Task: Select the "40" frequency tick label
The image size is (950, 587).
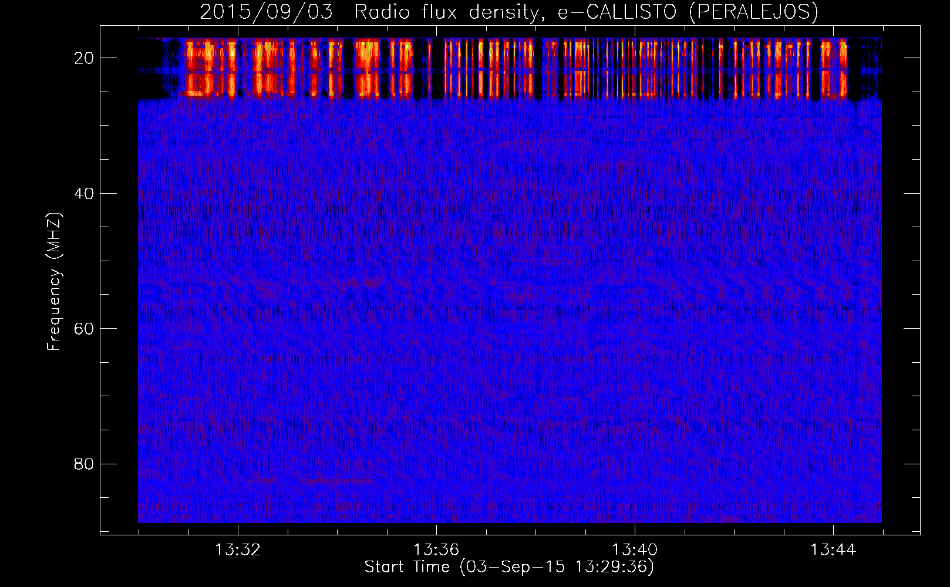Action: click(84, 193)
